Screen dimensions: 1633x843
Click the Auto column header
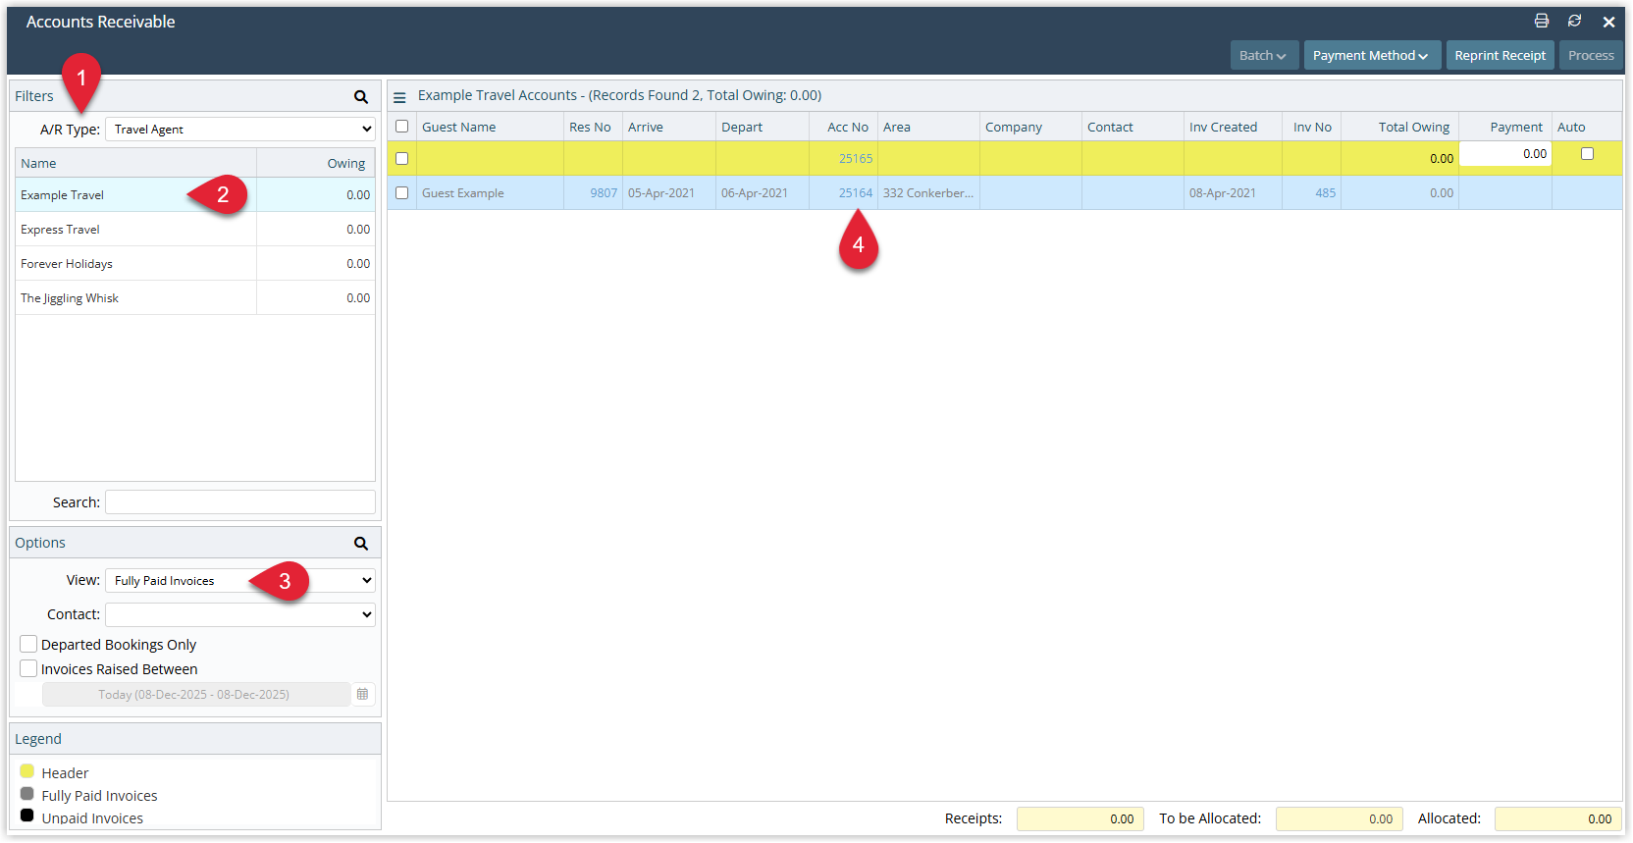(1587, 127)
